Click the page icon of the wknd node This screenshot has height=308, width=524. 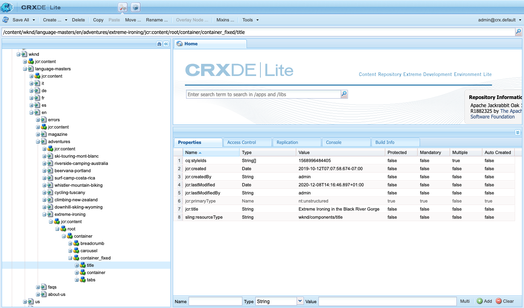pyautogui.click(x=24, y=54)
